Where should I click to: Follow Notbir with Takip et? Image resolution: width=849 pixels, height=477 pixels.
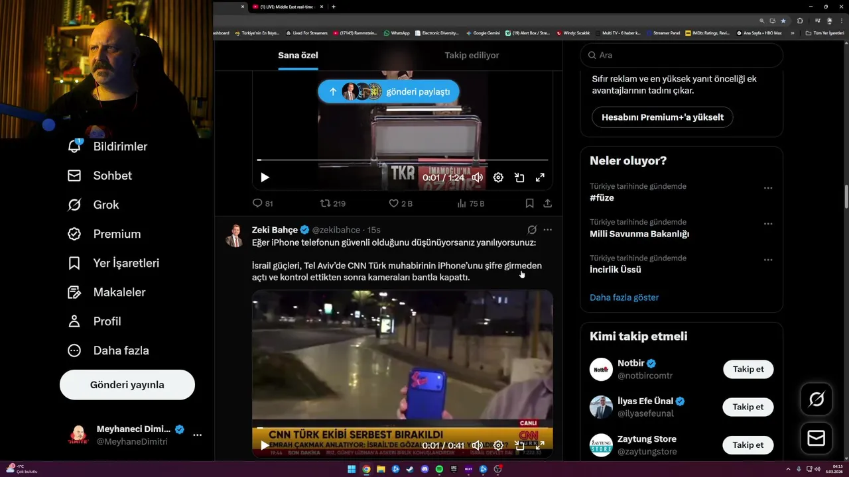(748, 369)
